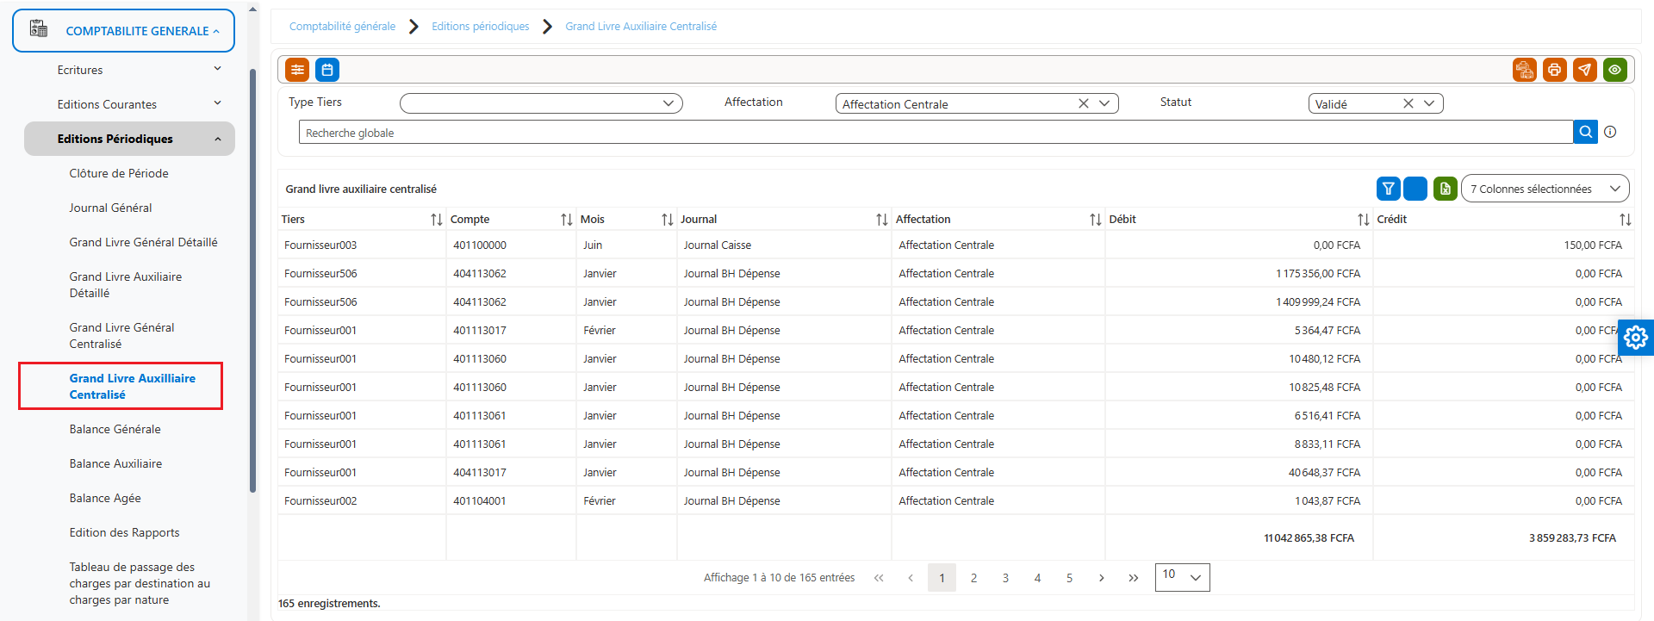Open Grand Livre Général Détaillé
1654x621 pixels.
pos(143,242)
